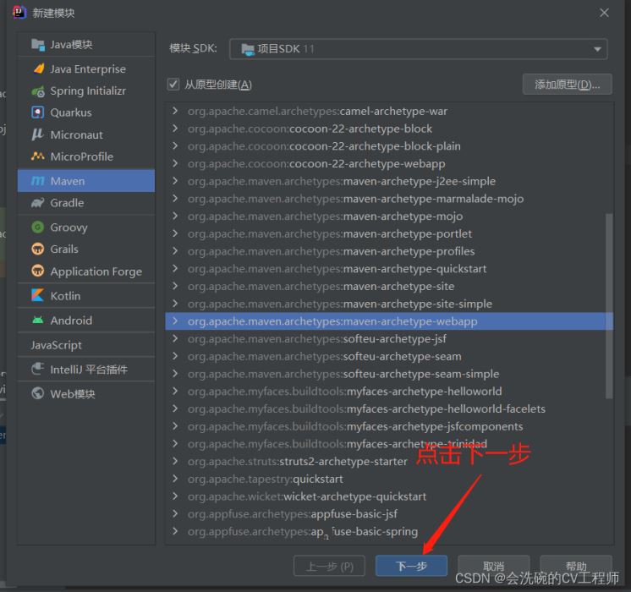Choose Web模块 from the left list

73,394
